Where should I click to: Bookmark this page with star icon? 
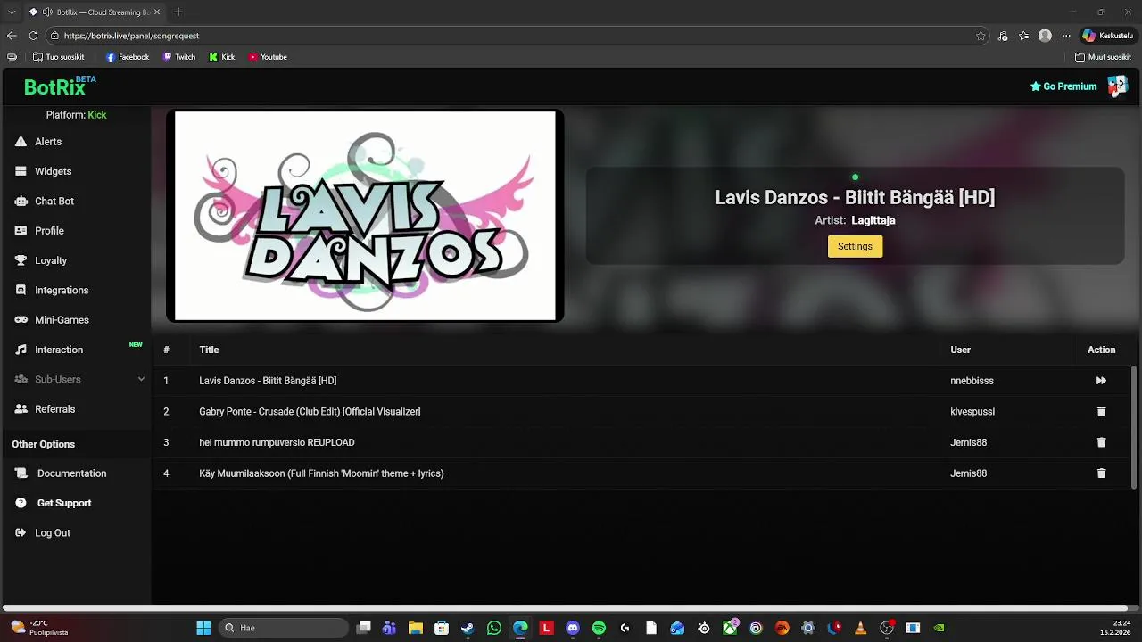point(981,36)
